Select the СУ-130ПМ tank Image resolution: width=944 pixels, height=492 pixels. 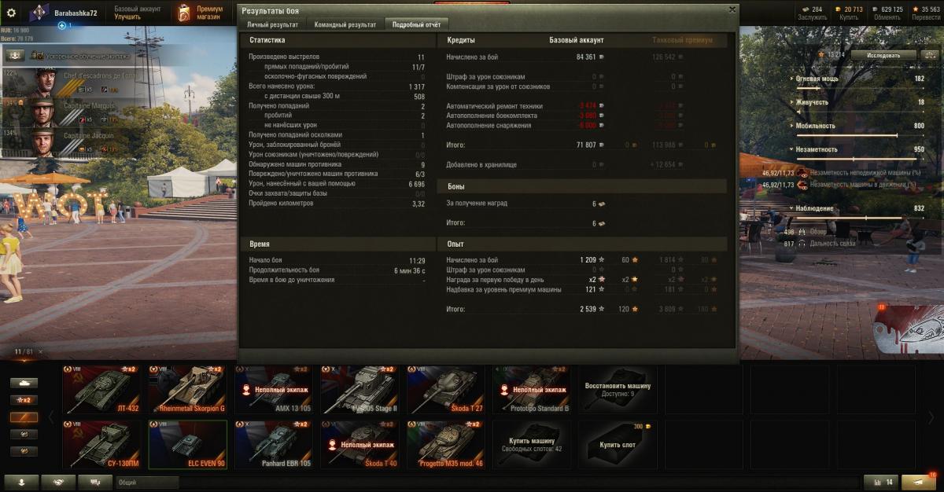[x=102, y=444]
